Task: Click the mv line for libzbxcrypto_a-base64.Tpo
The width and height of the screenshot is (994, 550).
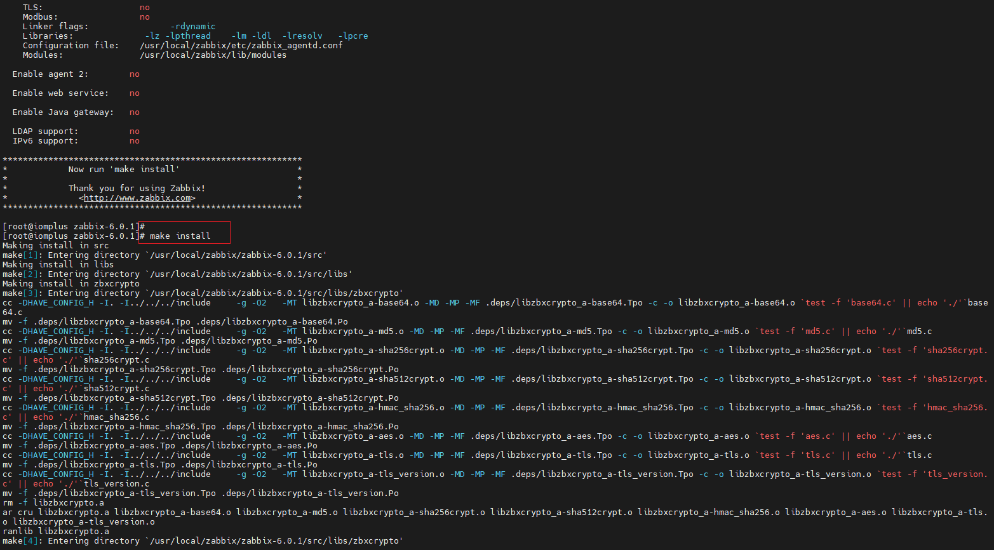Action: pyautogui.click(x=175, y=322)
